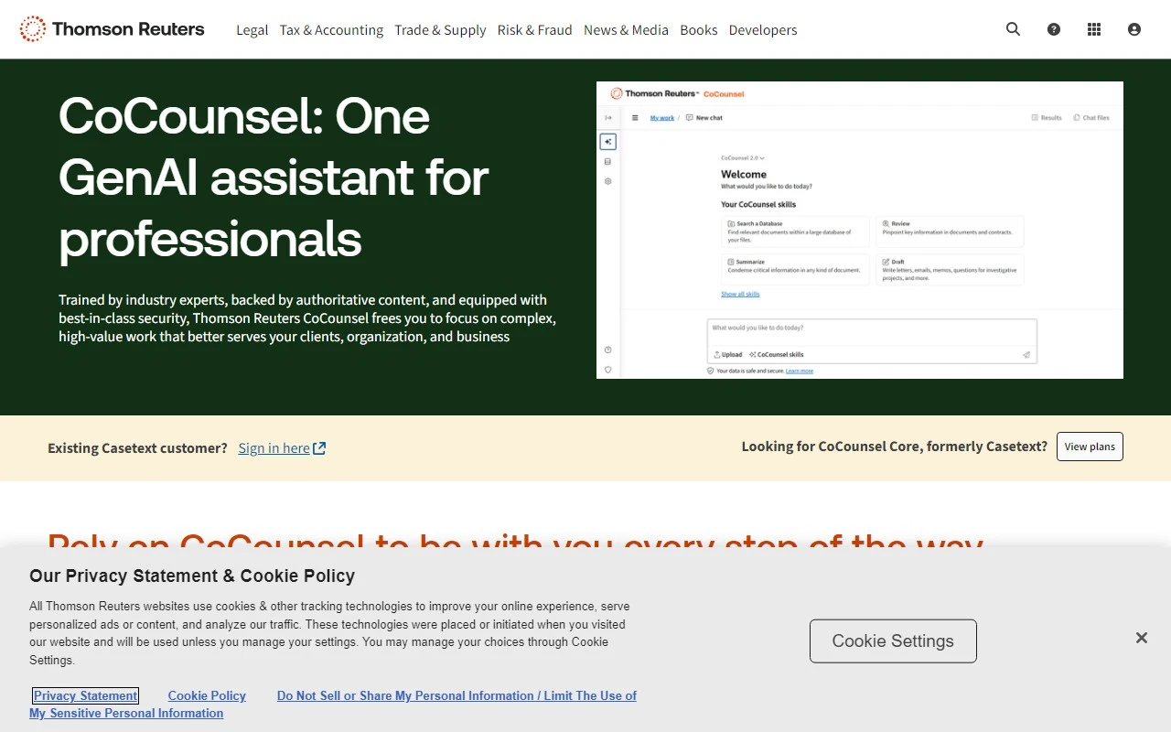Click the 'Existing Casetext customer?' text

click(x=137, y=448)
